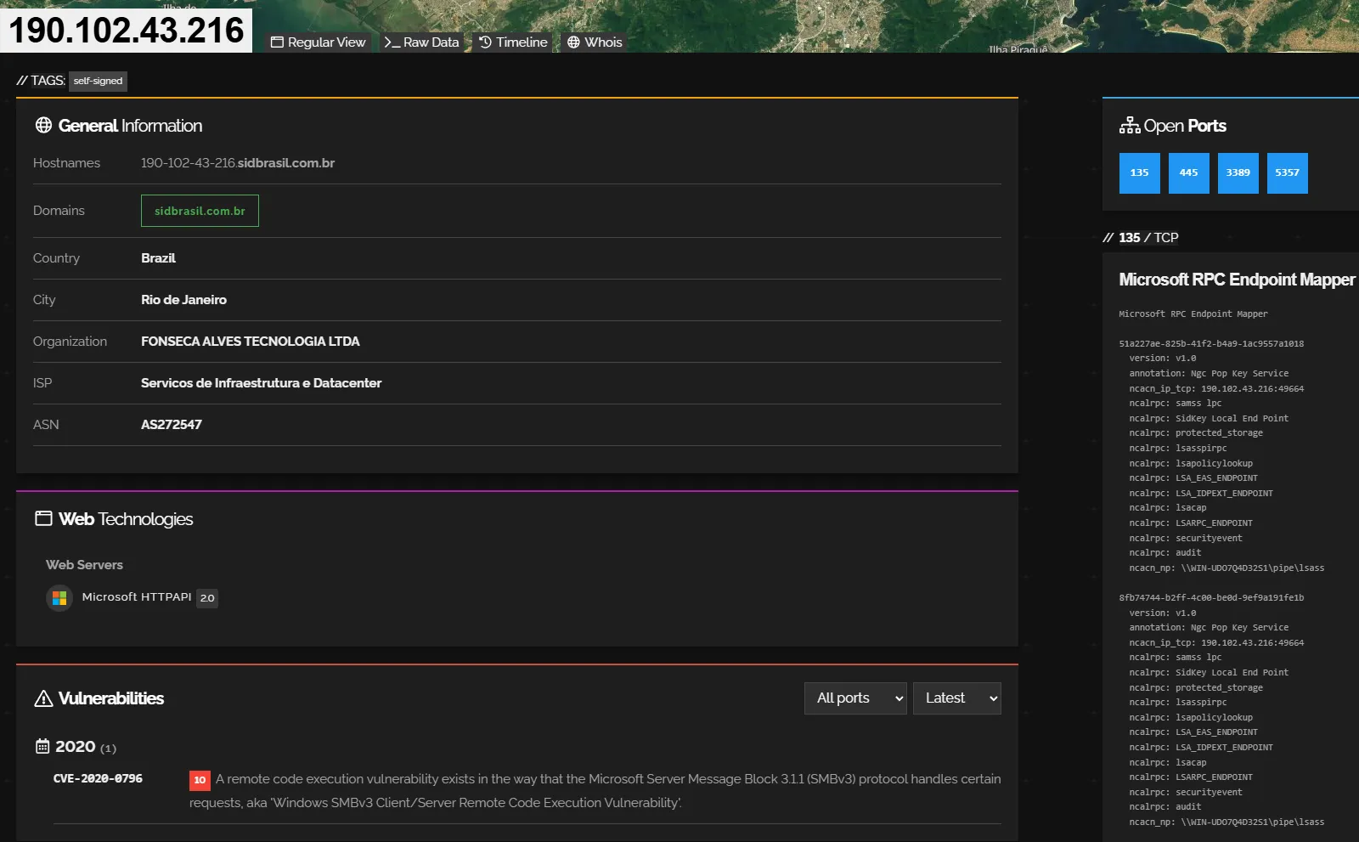Click the city value Rio de Janeiro
Screen dimensions: 1359x842
pos(183,300)
